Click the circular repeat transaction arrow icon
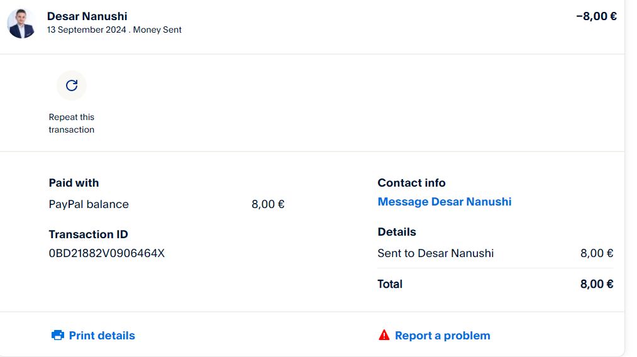This screenshot has height=357, width=637. [x=72, y=85]
